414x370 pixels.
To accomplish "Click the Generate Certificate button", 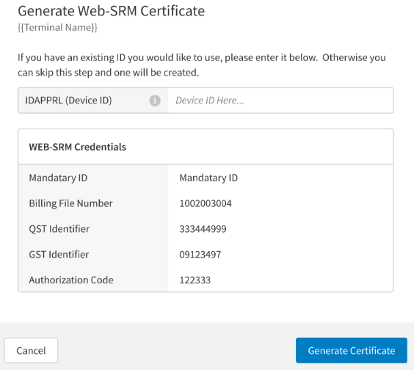I will [352, 350].
